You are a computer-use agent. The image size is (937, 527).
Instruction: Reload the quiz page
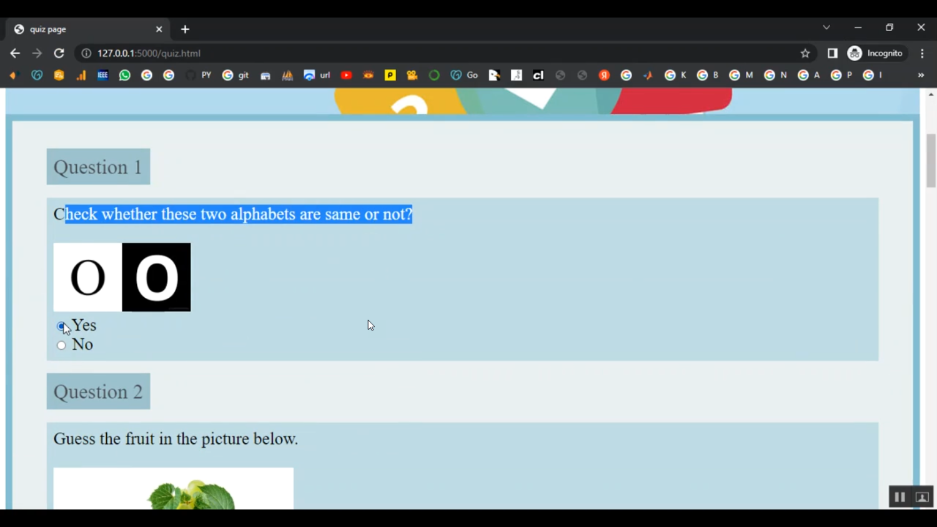click(x=59, y=54)
